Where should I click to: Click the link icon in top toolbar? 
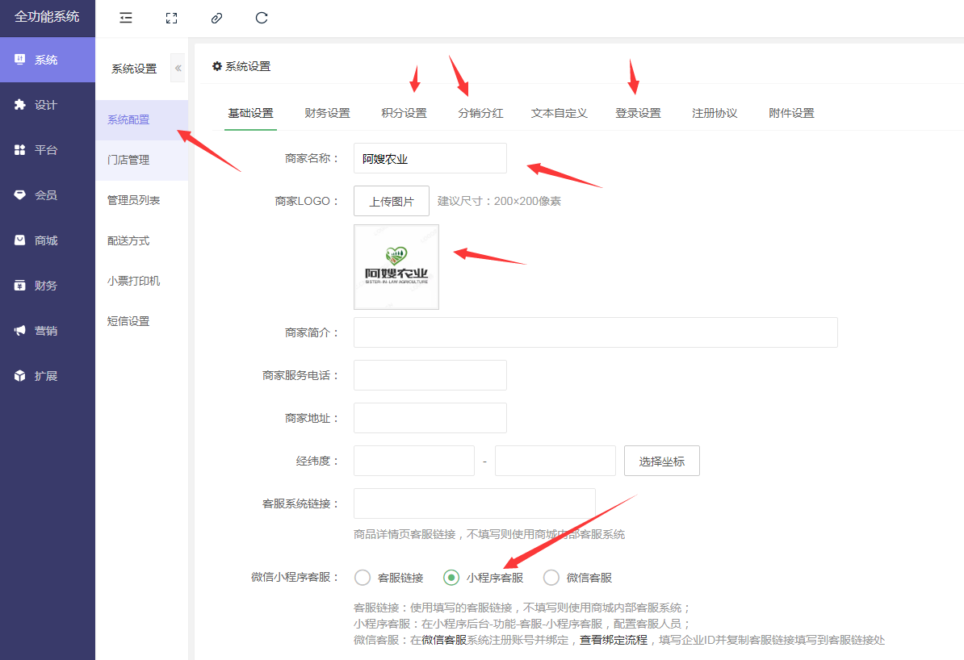tap(216, 18)
